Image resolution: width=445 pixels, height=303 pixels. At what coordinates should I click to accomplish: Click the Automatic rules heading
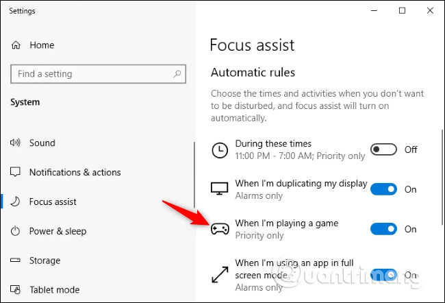pos(253,72)
